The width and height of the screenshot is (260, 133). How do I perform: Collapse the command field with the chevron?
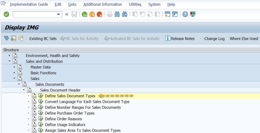[x=67, y=15]
